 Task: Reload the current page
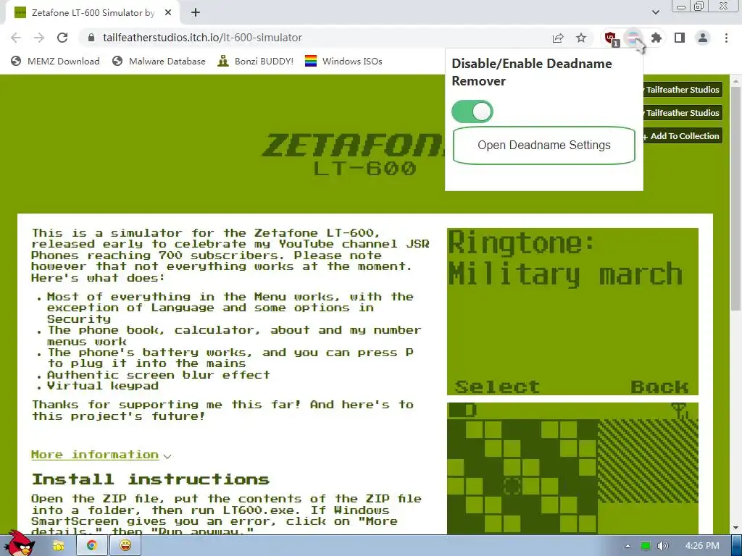[62, 38]
